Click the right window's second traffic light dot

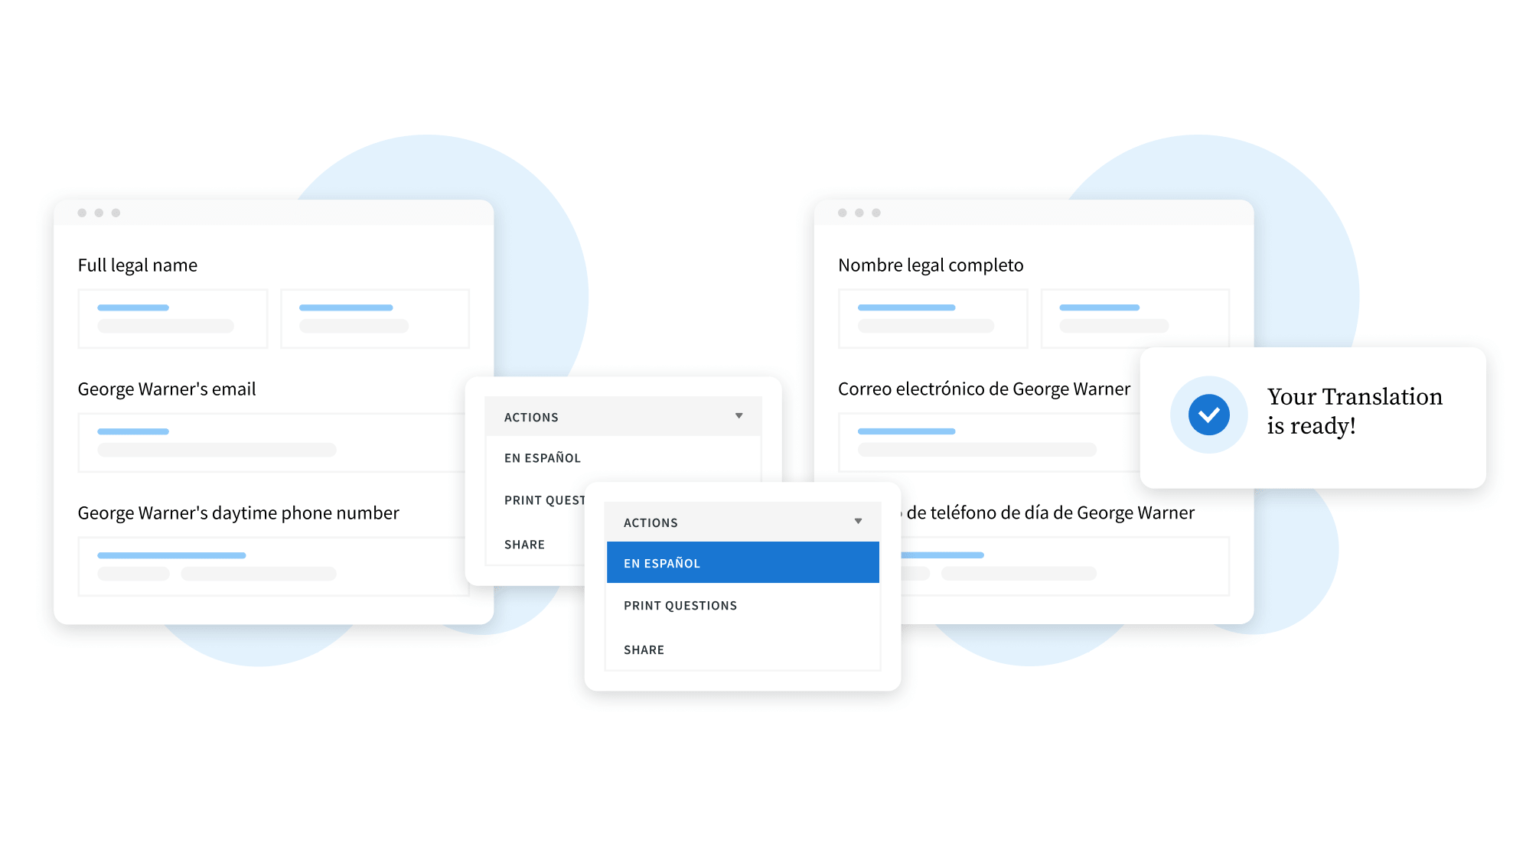(x=859, y=213)
